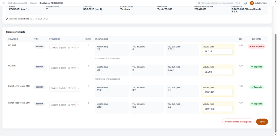Click the COLLAUDO column header
The height and width of the screenshot is (136, 277).
13,39
